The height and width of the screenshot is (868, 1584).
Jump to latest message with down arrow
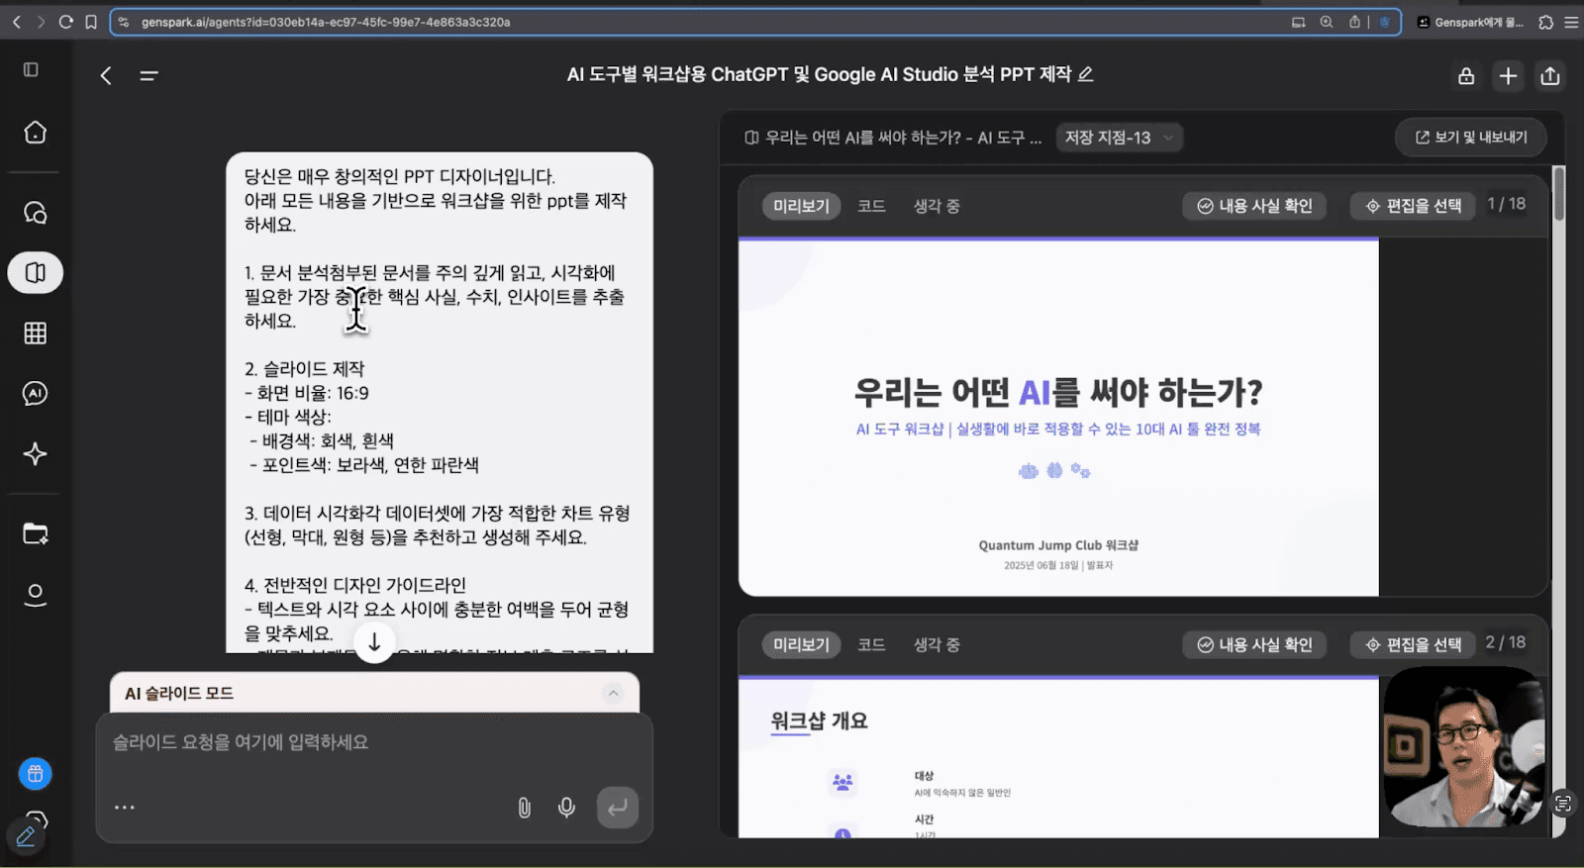(x=374, y=643)
